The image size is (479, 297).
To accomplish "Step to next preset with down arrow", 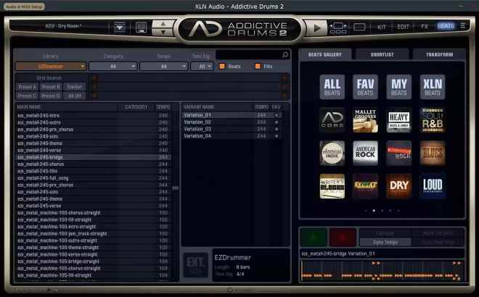I will (x=163, y=32).
